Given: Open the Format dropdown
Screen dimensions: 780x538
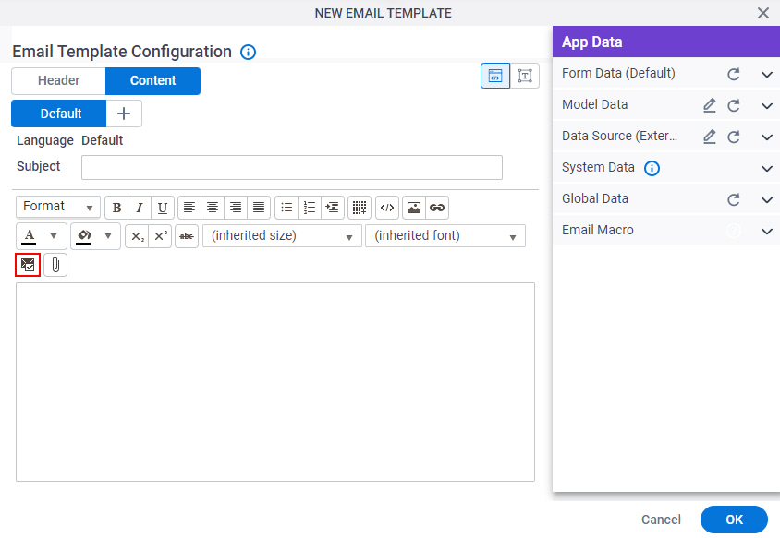Looking at the screenshot, I should pos(58,207).
